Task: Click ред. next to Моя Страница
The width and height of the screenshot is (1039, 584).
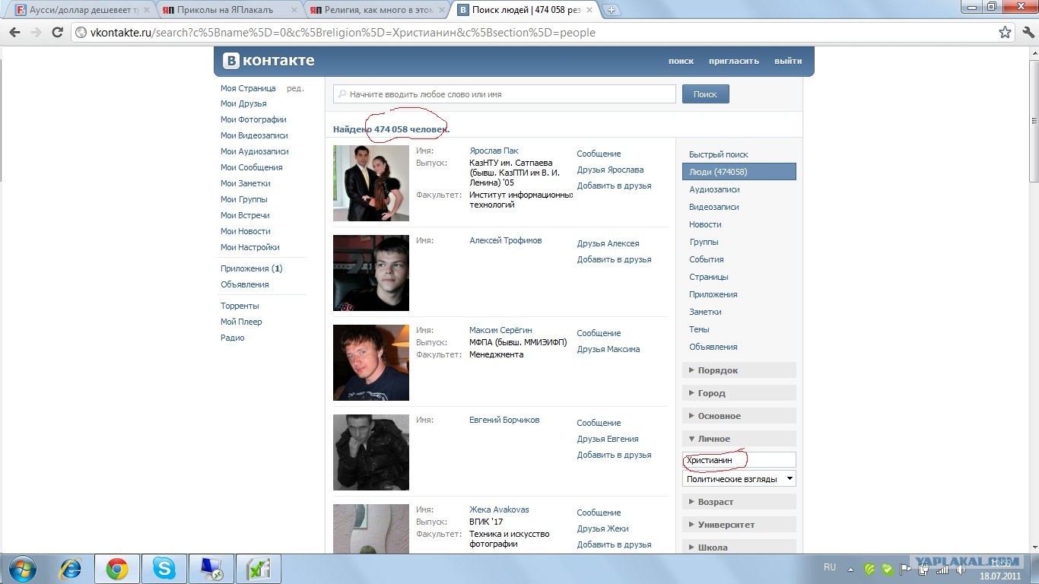Action: pos(295,88)
